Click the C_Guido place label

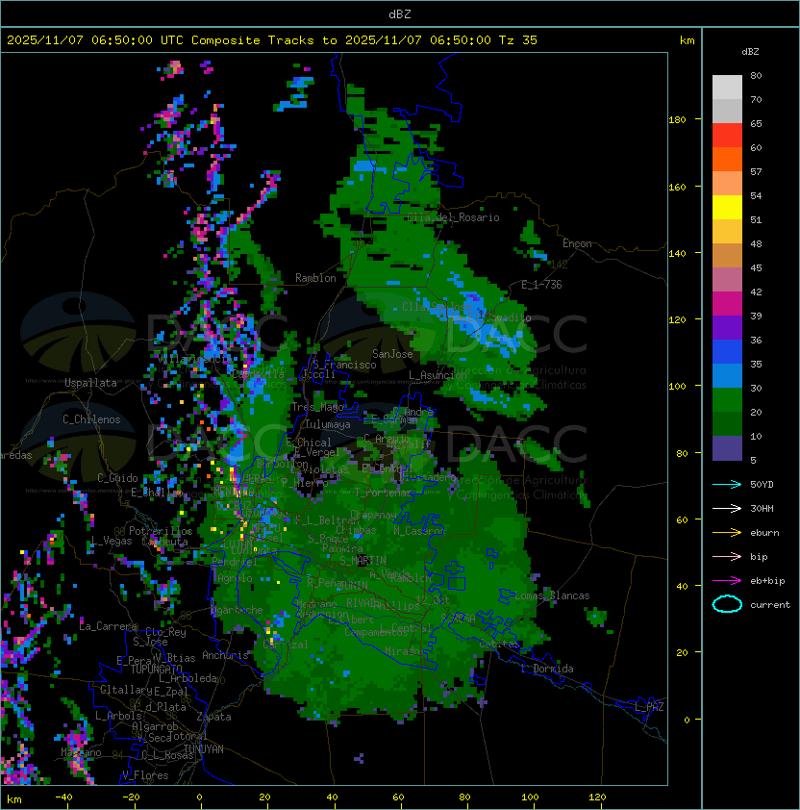[117, 478]
